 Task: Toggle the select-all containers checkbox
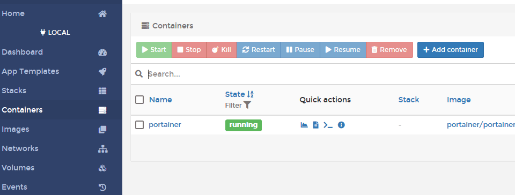point(139,100)
